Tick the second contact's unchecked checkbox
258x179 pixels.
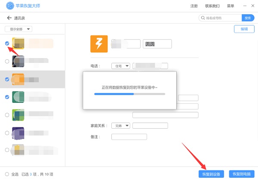pos(7,62)
